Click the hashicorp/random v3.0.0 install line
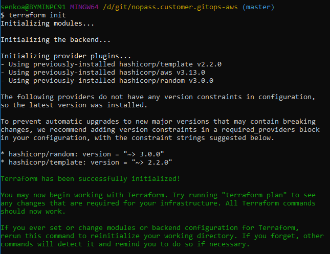The image size is (330, 254). click(106, 81)
